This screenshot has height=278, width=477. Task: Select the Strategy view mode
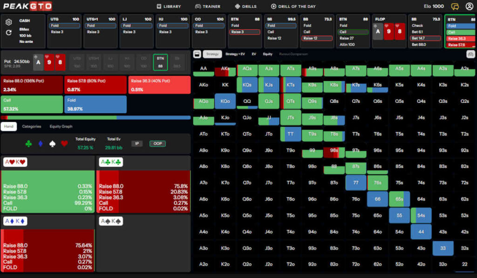pyautogui.click(x=212, y=54)
